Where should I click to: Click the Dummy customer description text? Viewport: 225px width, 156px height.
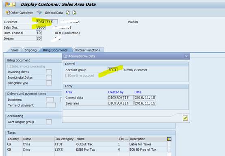tap(135, 70)
